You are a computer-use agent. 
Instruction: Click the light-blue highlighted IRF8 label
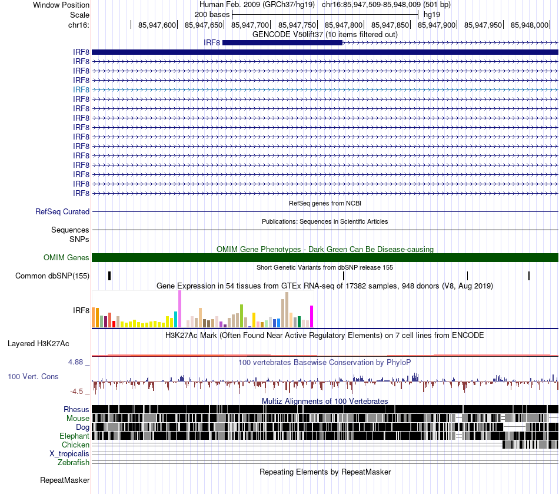[81, 89]
